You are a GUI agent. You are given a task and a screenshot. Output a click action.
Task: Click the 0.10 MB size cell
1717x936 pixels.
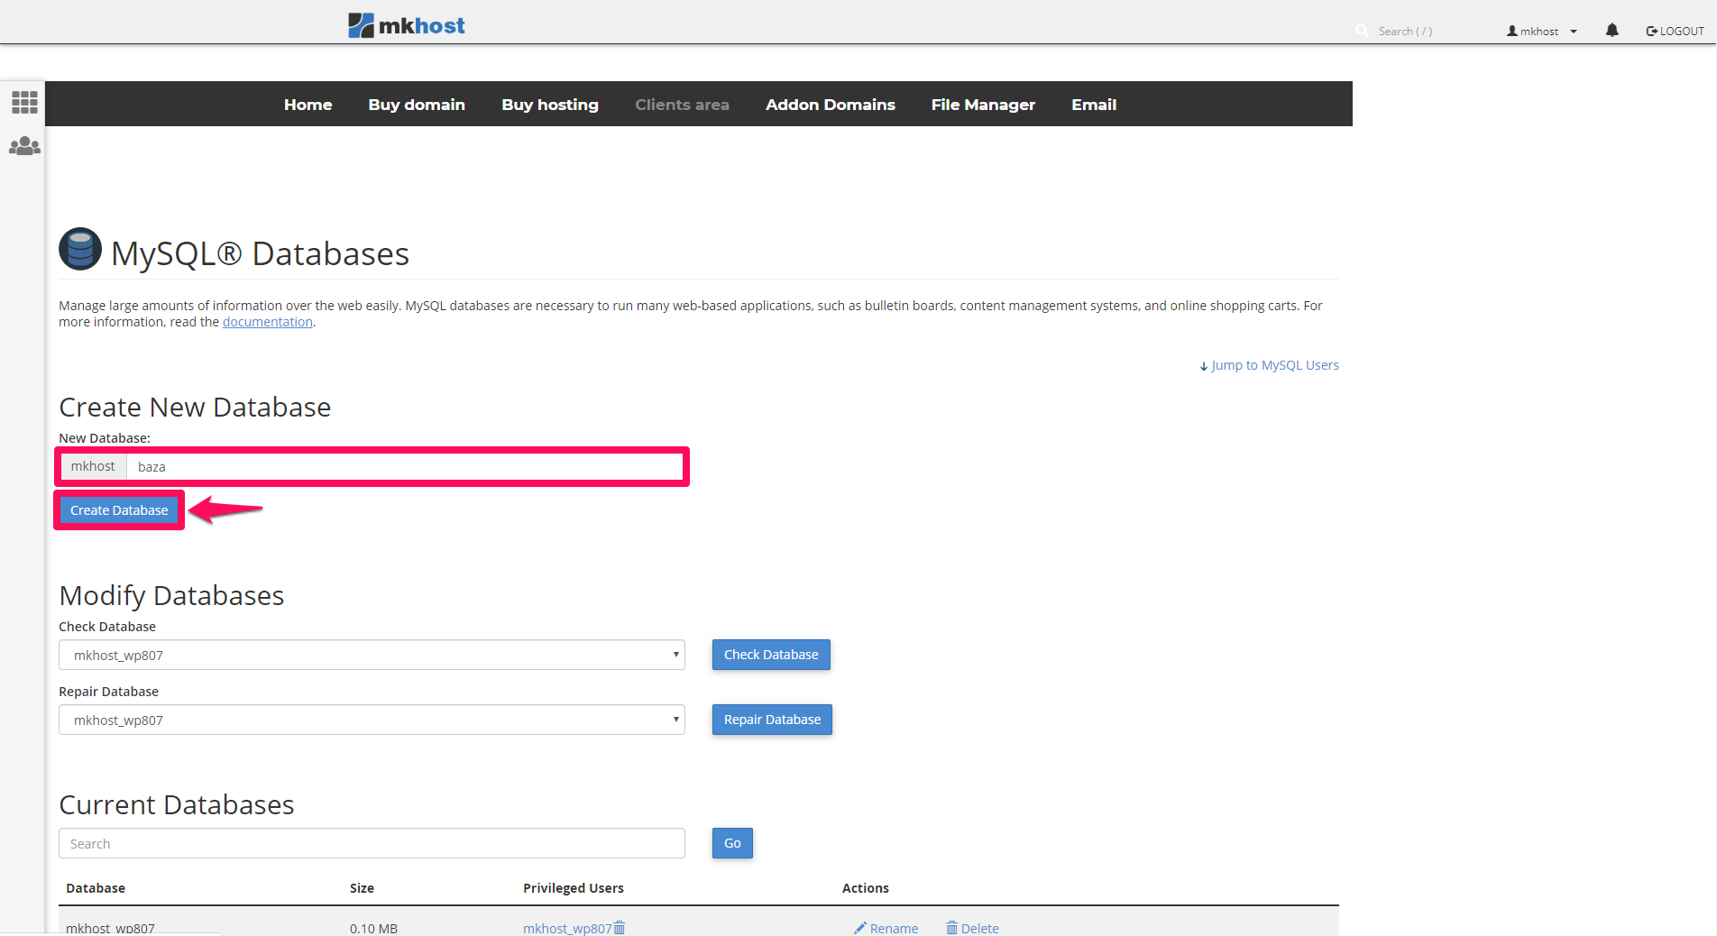373,928
